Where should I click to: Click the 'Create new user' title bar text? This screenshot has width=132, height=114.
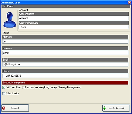pos(10,2)
